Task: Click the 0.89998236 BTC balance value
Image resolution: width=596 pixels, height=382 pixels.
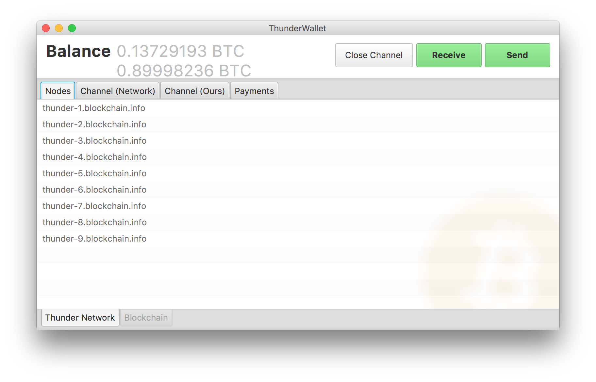Action: 184,71
